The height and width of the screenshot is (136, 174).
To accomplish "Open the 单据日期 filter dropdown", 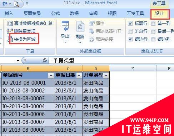I will point(79,75).
